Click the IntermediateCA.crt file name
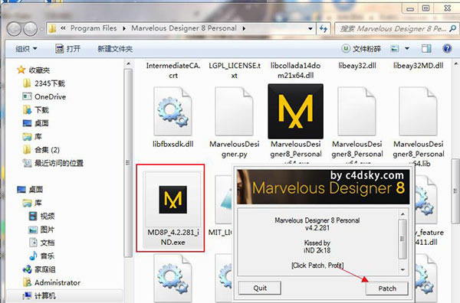Viewport: 460px width, 303px height. coord(173,70)
